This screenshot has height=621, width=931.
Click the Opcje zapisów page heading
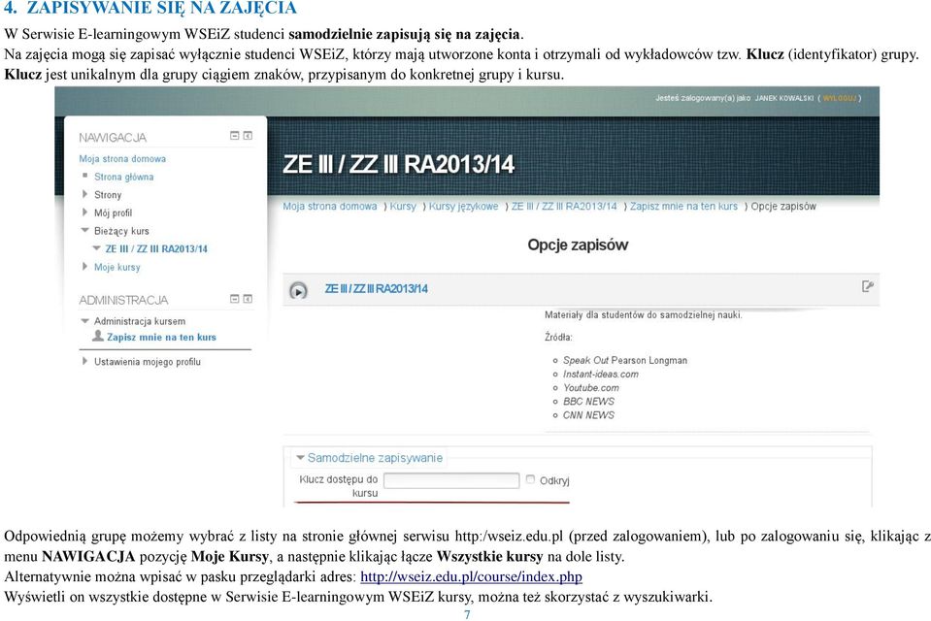pyautogui.click(x=578, y=245)
